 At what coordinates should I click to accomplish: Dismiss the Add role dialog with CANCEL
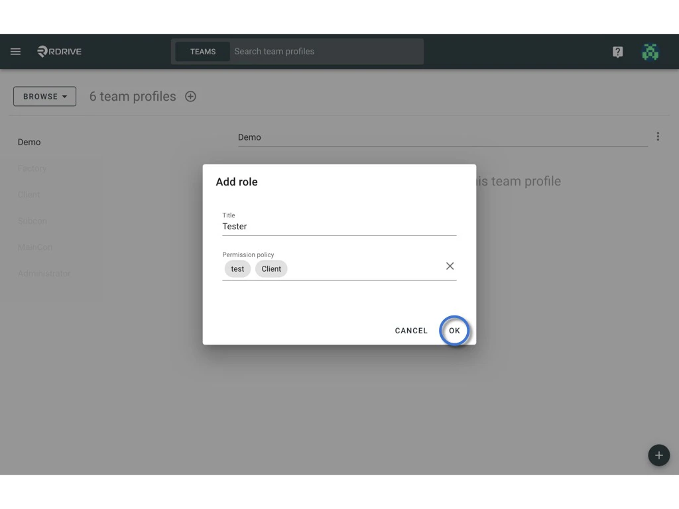point(411,330)
